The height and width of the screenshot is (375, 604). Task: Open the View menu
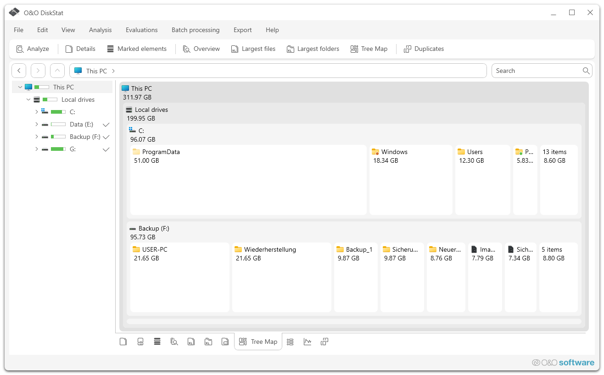[x=68, y=30]
